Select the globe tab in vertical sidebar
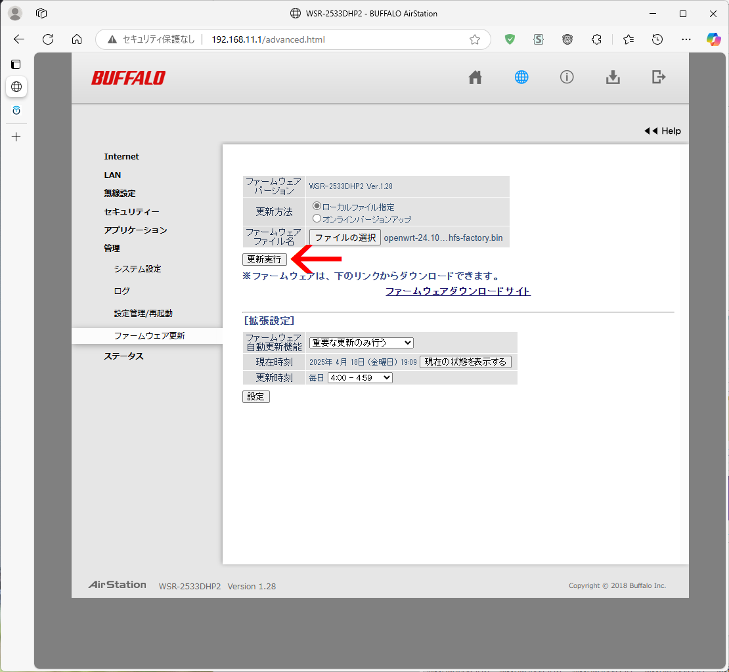This screenshot has width=729, height=672. [16, 87]
